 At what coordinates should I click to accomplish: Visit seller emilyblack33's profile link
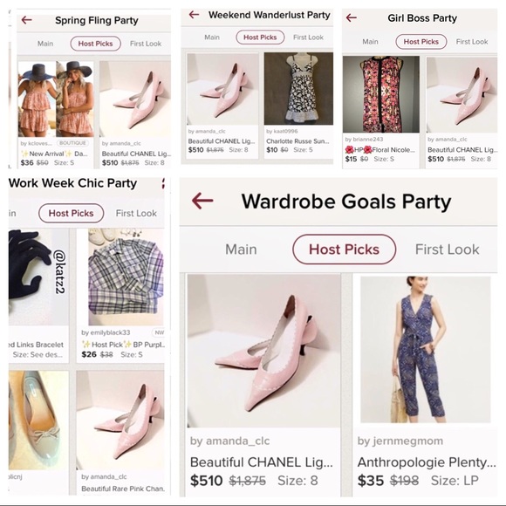[106, 332]
